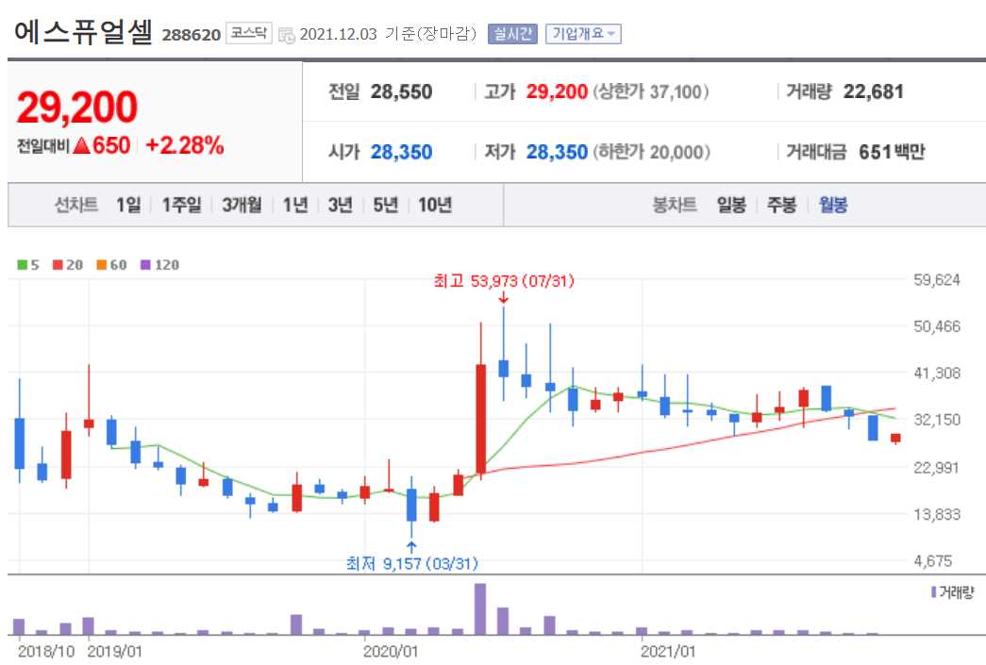This screenshot has width=986, height=665.
Task: Select the 5년 line chart tab
Action: point(386,205)
